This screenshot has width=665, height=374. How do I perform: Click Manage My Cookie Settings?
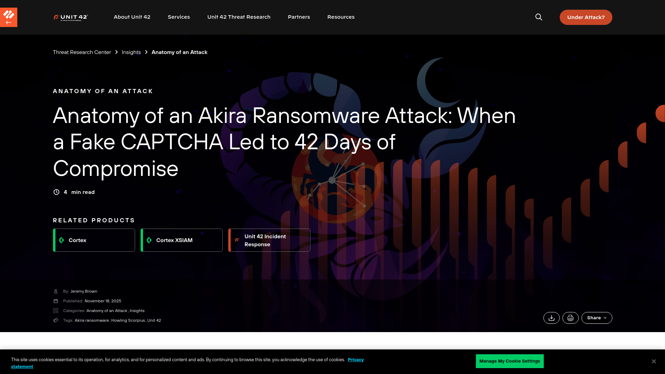tap(509, 361)
